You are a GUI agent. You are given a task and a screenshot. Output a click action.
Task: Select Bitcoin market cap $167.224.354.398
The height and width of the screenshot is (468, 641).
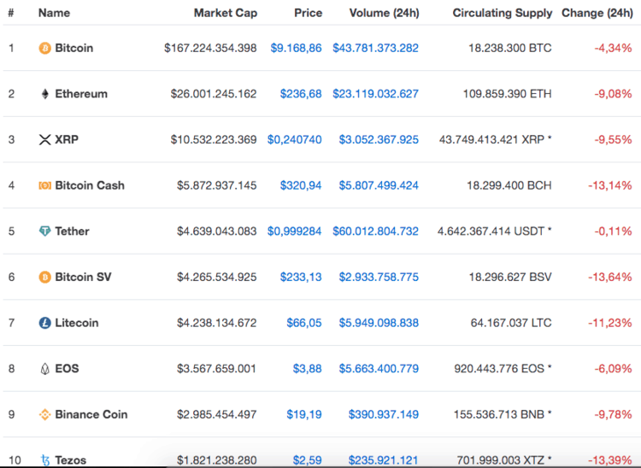(210, 48)
